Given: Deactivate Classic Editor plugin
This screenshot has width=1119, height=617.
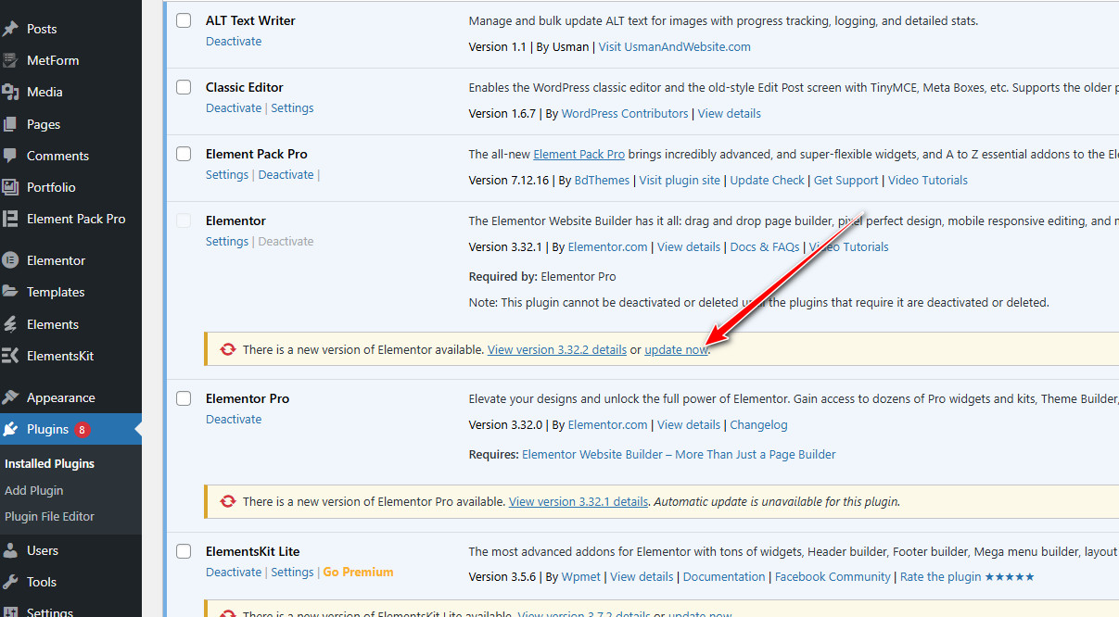Looking at the screenshot, I should pos(234,107).
